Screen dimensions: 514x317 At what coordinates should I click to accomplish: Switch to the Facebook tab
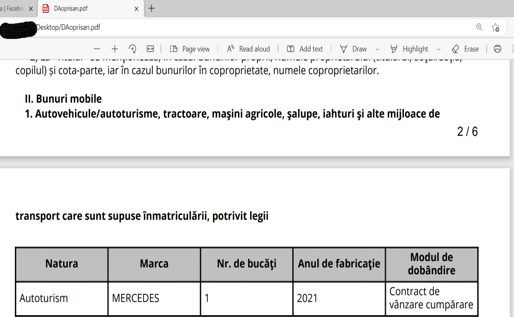point(14,8)
